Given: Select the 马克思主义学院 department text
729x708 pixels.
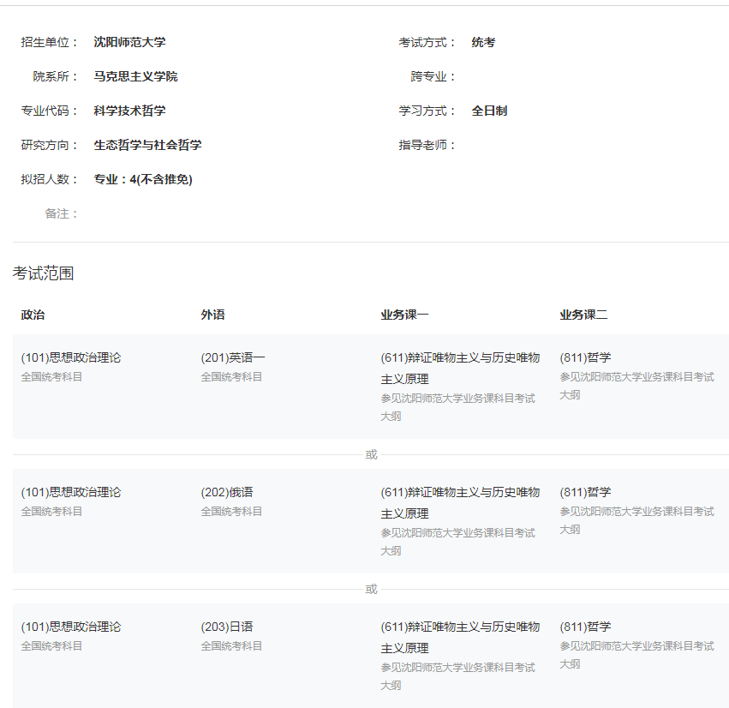Looking at the screenshot, I should (x=135, y=76).
